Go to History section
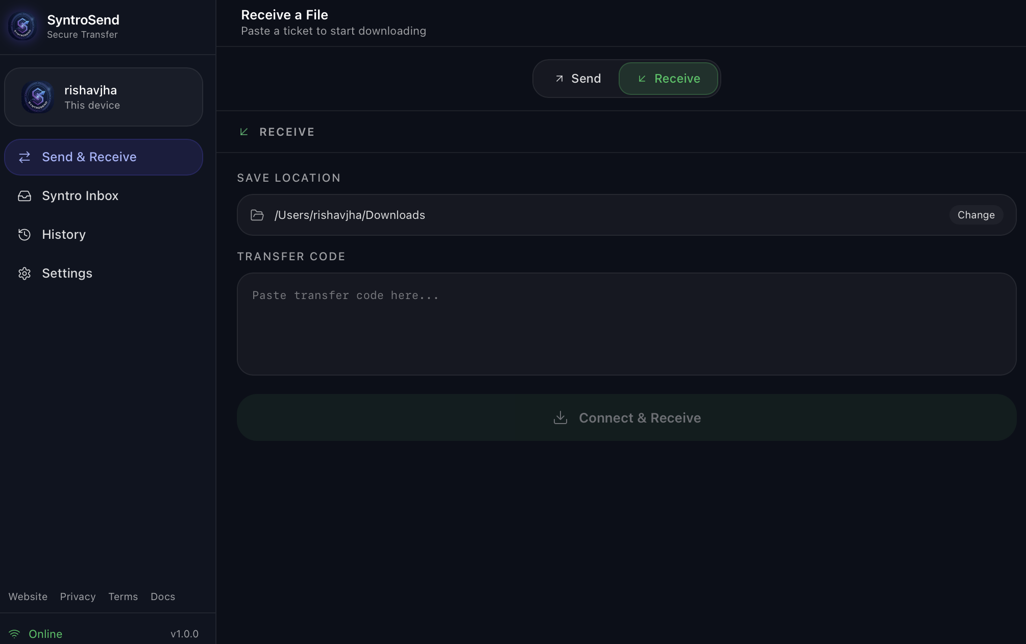Viewport: 1026px width, 644px height. pyautogui.click(x=64, y=235)
